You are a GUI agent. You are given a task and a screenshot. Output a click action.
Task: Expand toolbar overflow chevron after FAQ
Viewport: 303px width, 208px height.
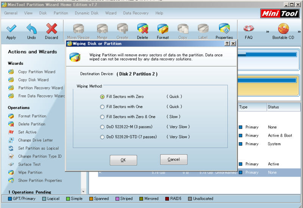(267, 32)
